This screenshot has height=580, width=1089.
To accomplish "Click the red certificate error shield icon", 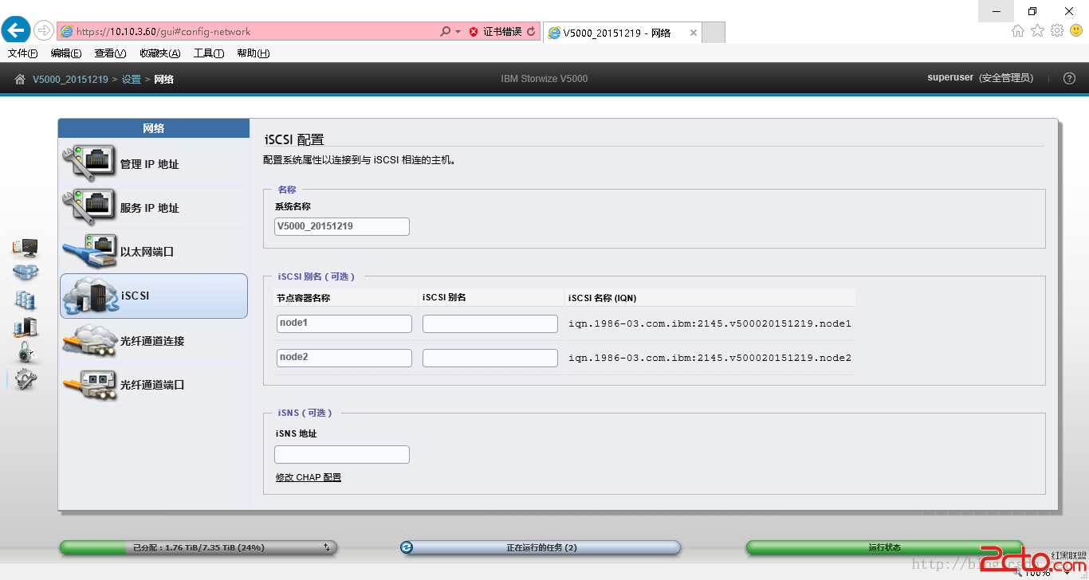I will pyautogui.click(x=474, y=32).
